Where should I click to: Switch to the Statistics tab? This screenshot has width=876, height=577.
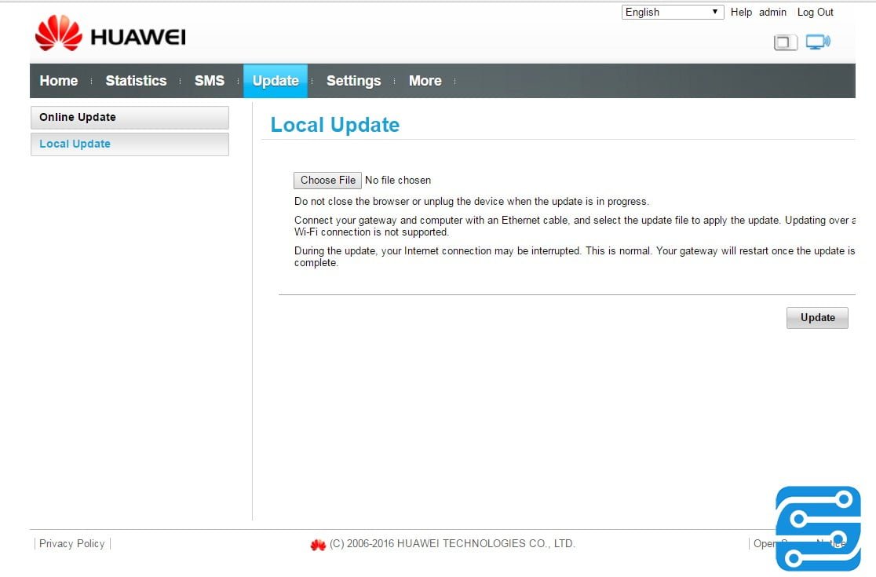(x=136, y=81)
